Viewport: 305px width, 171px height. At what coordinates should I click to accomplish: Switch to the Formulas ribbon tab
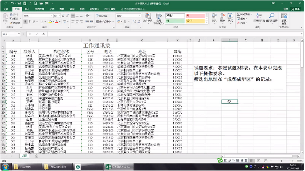pyautogui.click(x=52, y=9)
